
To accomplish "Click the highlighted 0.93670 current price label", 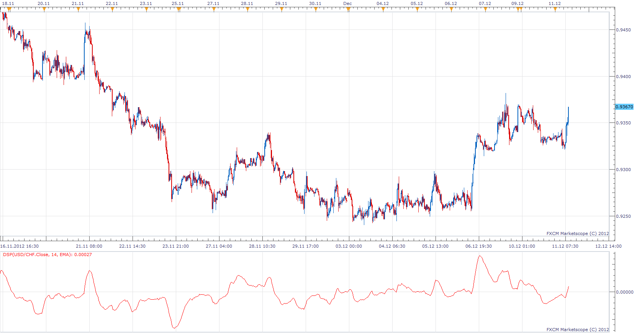I will [624, 107].
